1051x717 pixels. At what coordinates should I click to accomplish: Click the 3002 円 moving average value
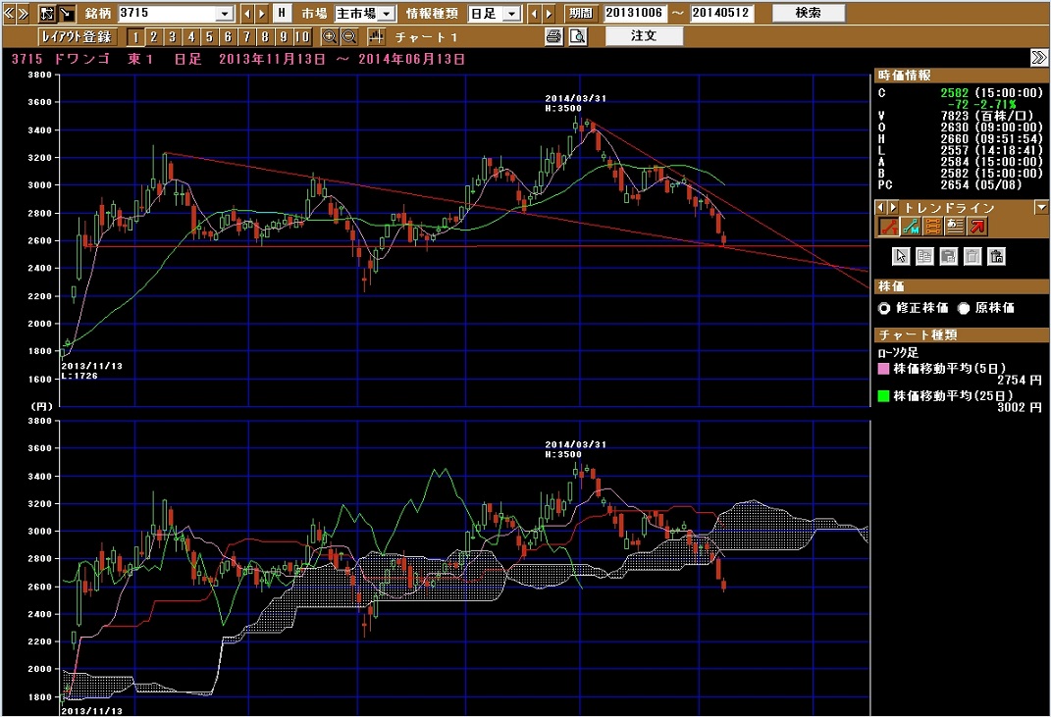click(1020, 407)
